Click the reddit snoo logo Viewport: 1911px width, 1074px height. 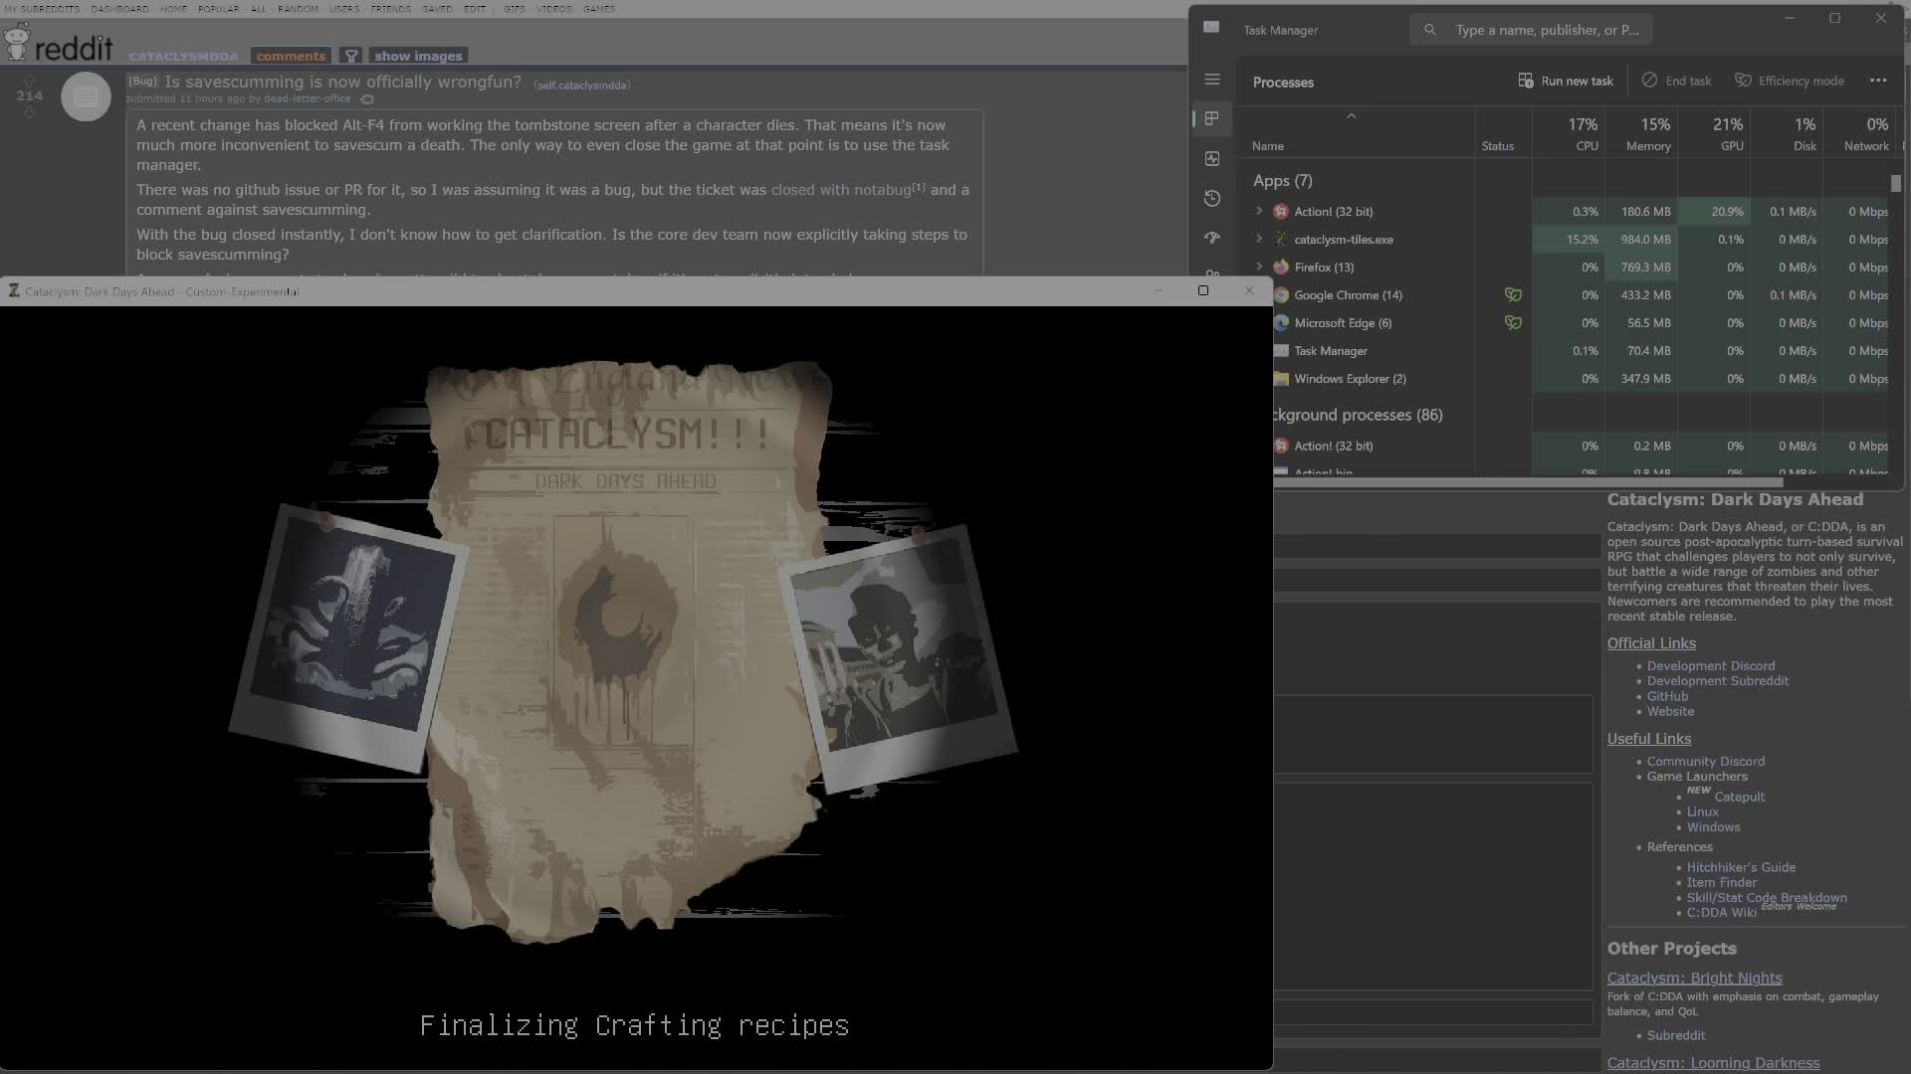coord(16,42)
